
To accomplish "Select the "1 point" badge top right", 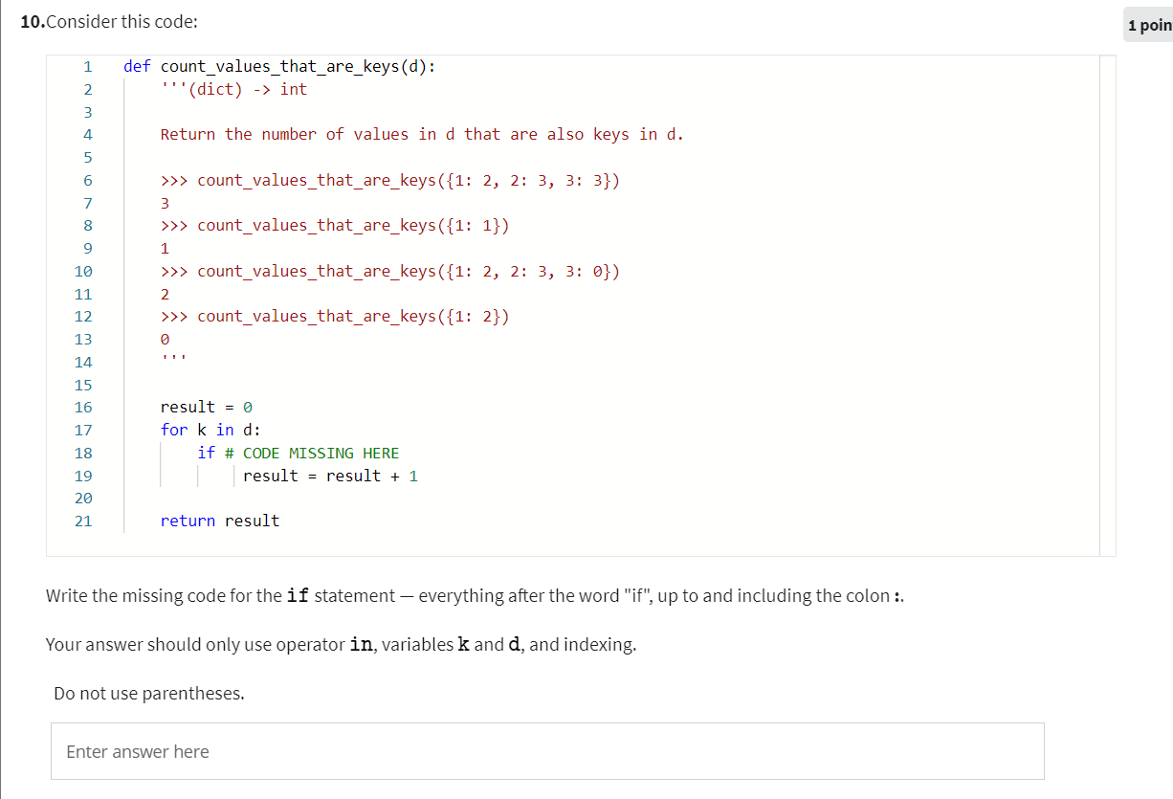I will click(1147, 25).
